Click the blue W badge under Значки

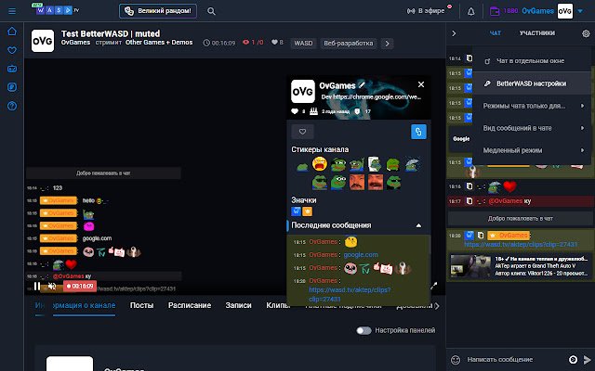click(x=296, y=211)
